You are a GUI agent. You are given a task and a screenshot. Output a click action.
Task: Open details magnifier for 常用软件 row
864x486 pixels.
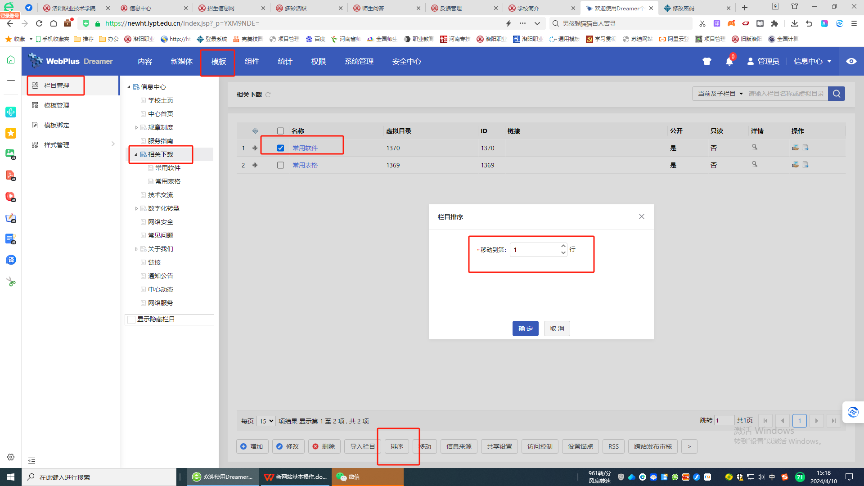point(755,147)
